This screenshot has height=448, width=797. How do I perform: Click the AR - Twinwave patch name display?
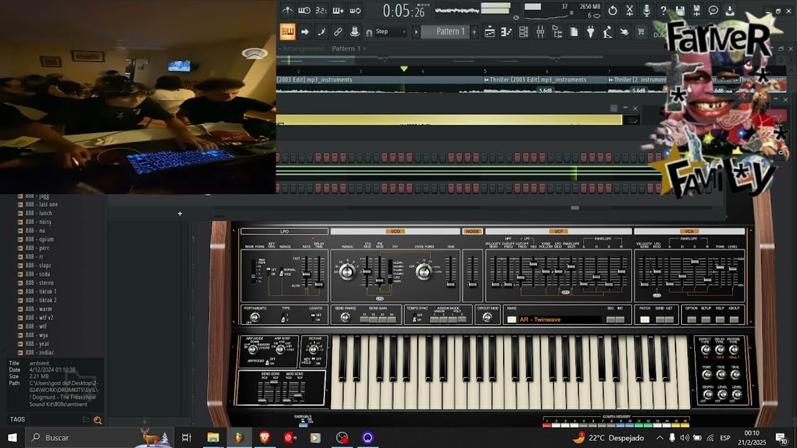pos(560,319)
